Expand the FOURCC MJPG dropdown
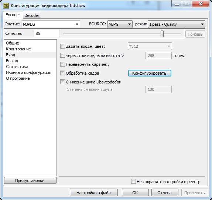 tap(120, 24)
